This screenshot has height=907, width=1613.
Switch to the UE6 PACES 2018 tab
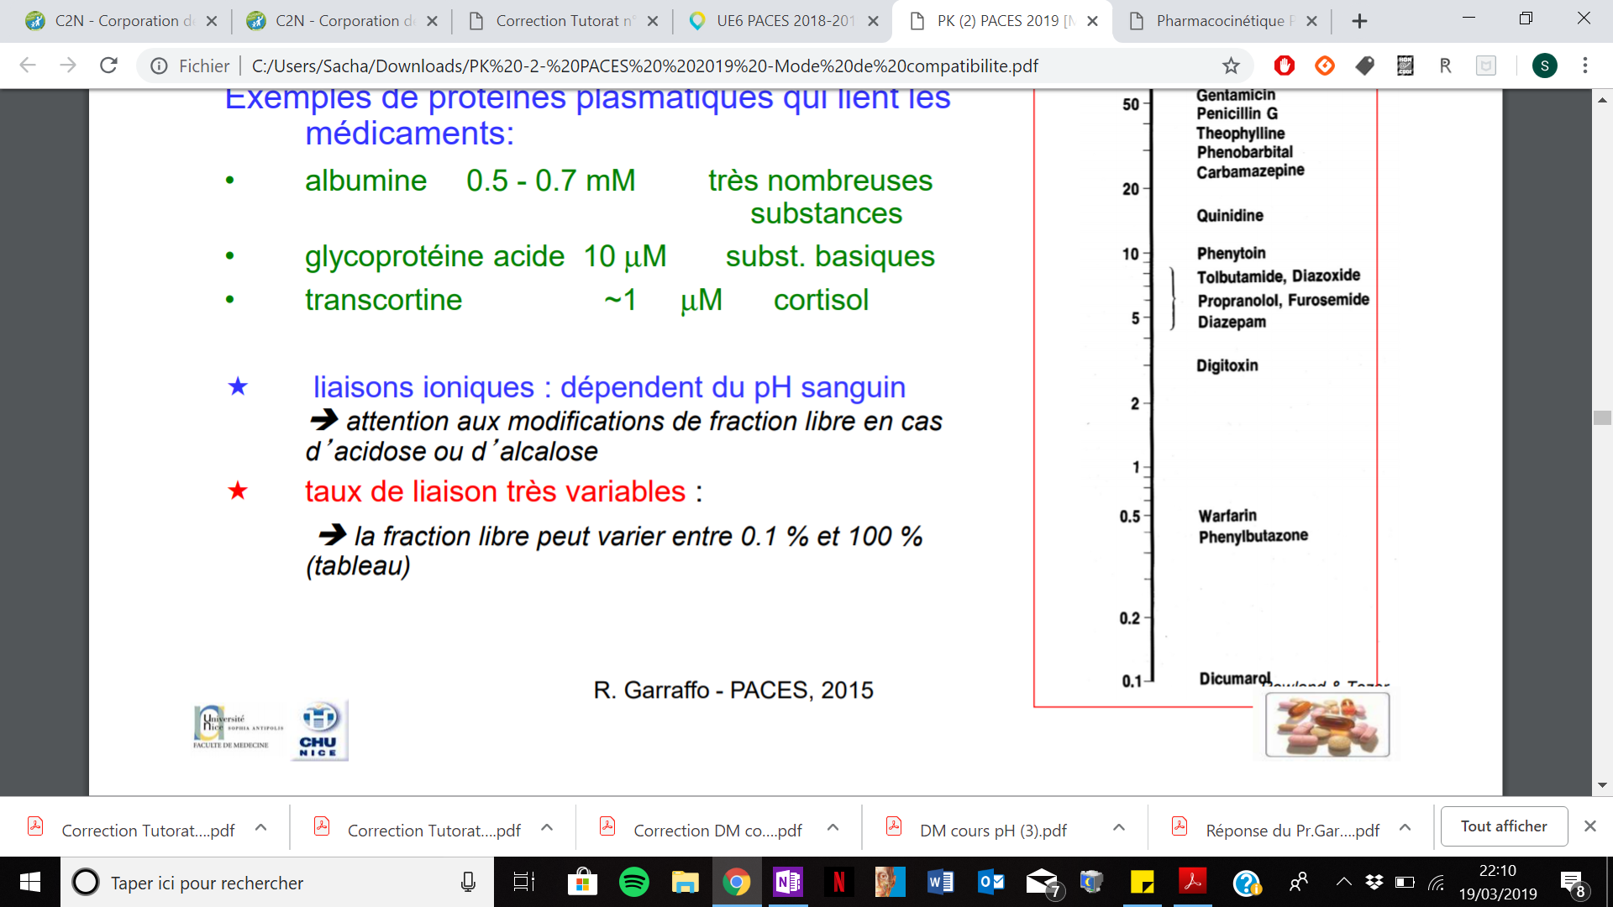click(781, 21)
